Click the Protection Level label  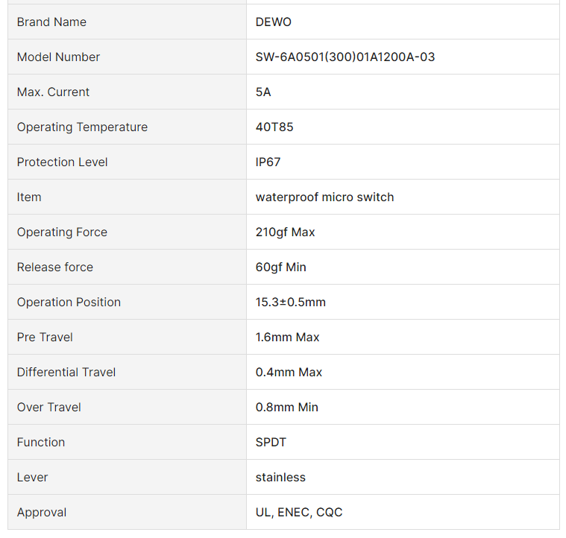pos(62,162)
